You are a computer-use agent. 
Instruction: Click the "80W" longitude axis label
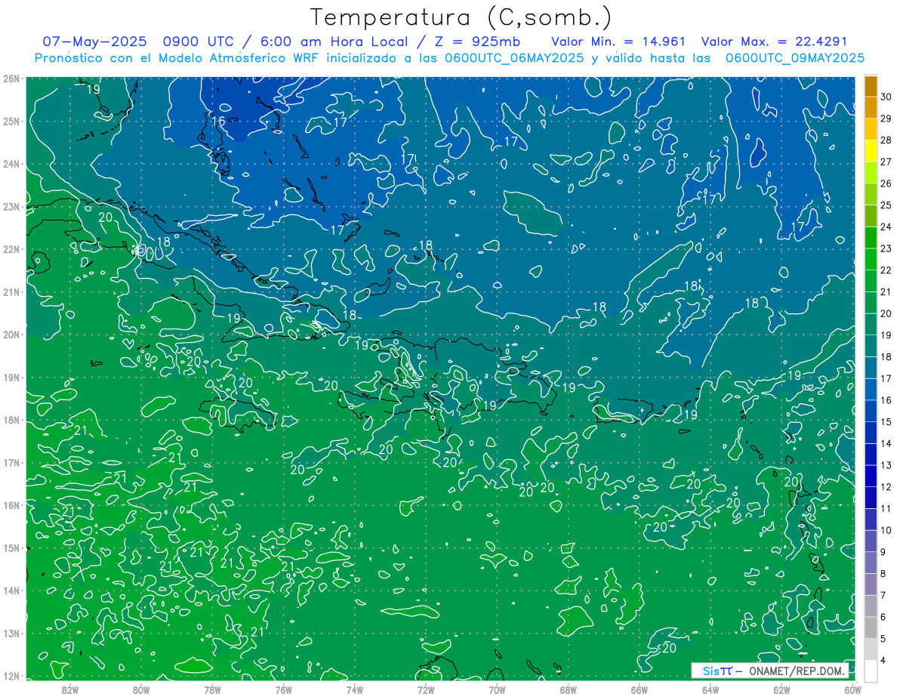141,689
